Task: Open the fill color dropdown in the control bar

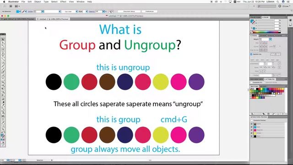Action: point(20,11)
